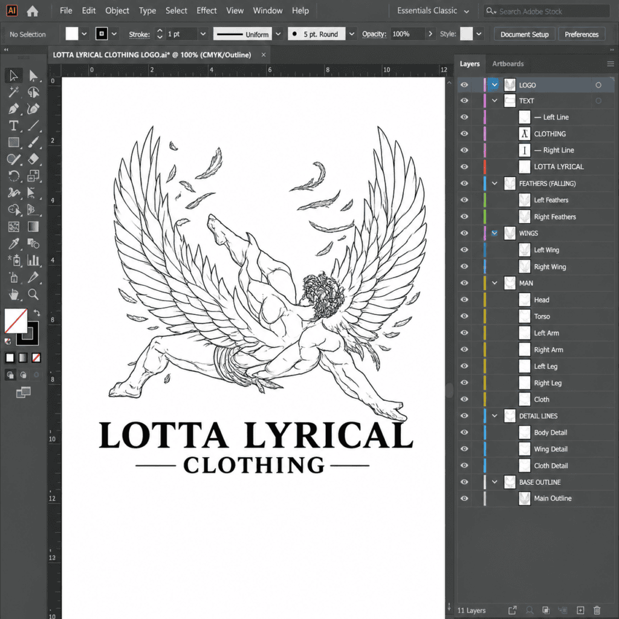The image size is (619, 619).
Task: Select the Zoom tool magnifier
Action: pyautogui.click(x=33, y=294)
